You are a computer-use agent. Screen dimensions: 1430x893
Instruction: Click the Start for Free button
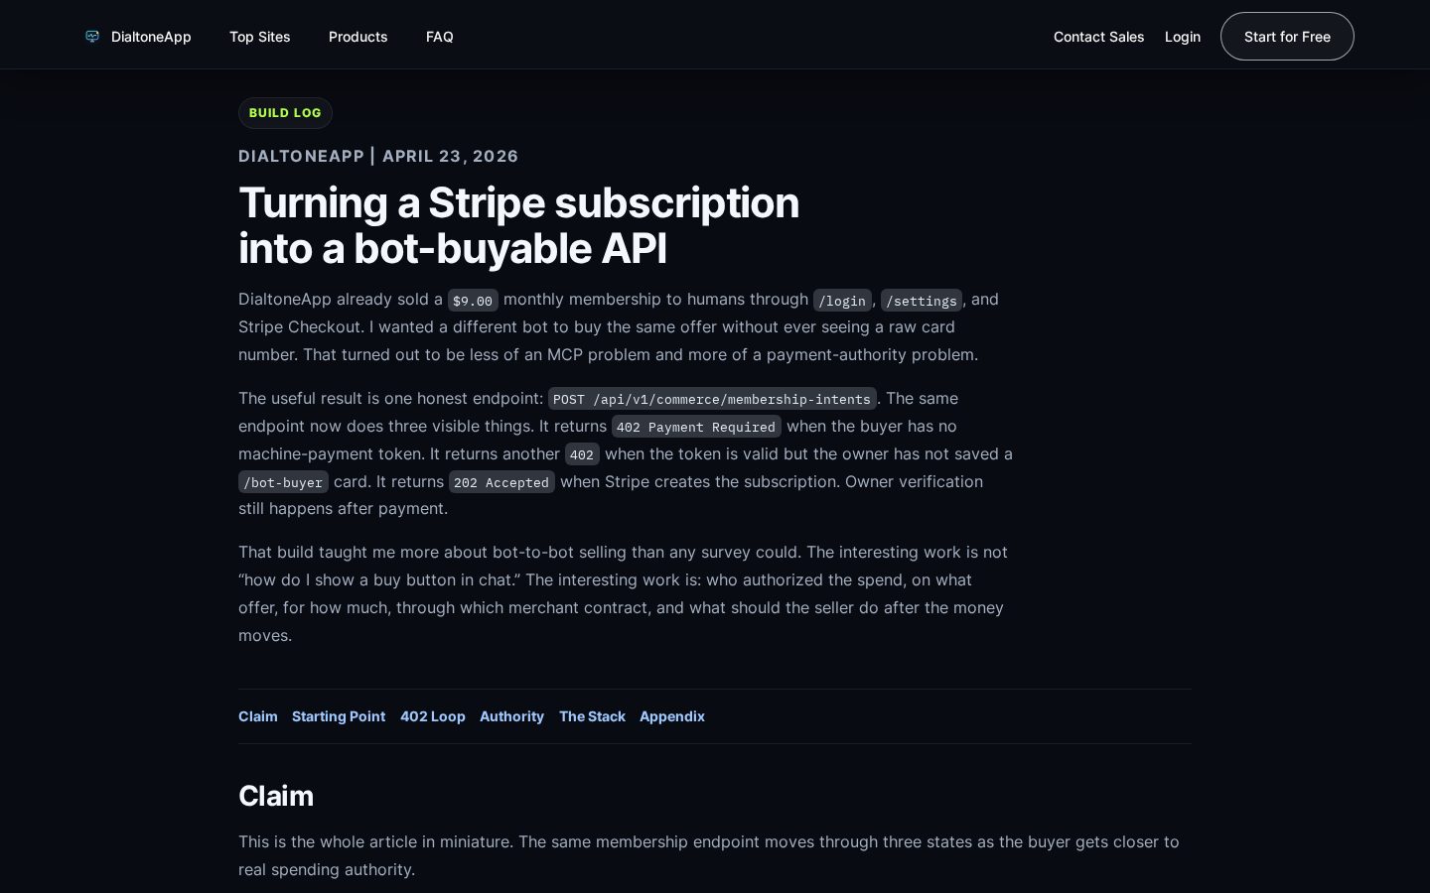pos(1287,37)
